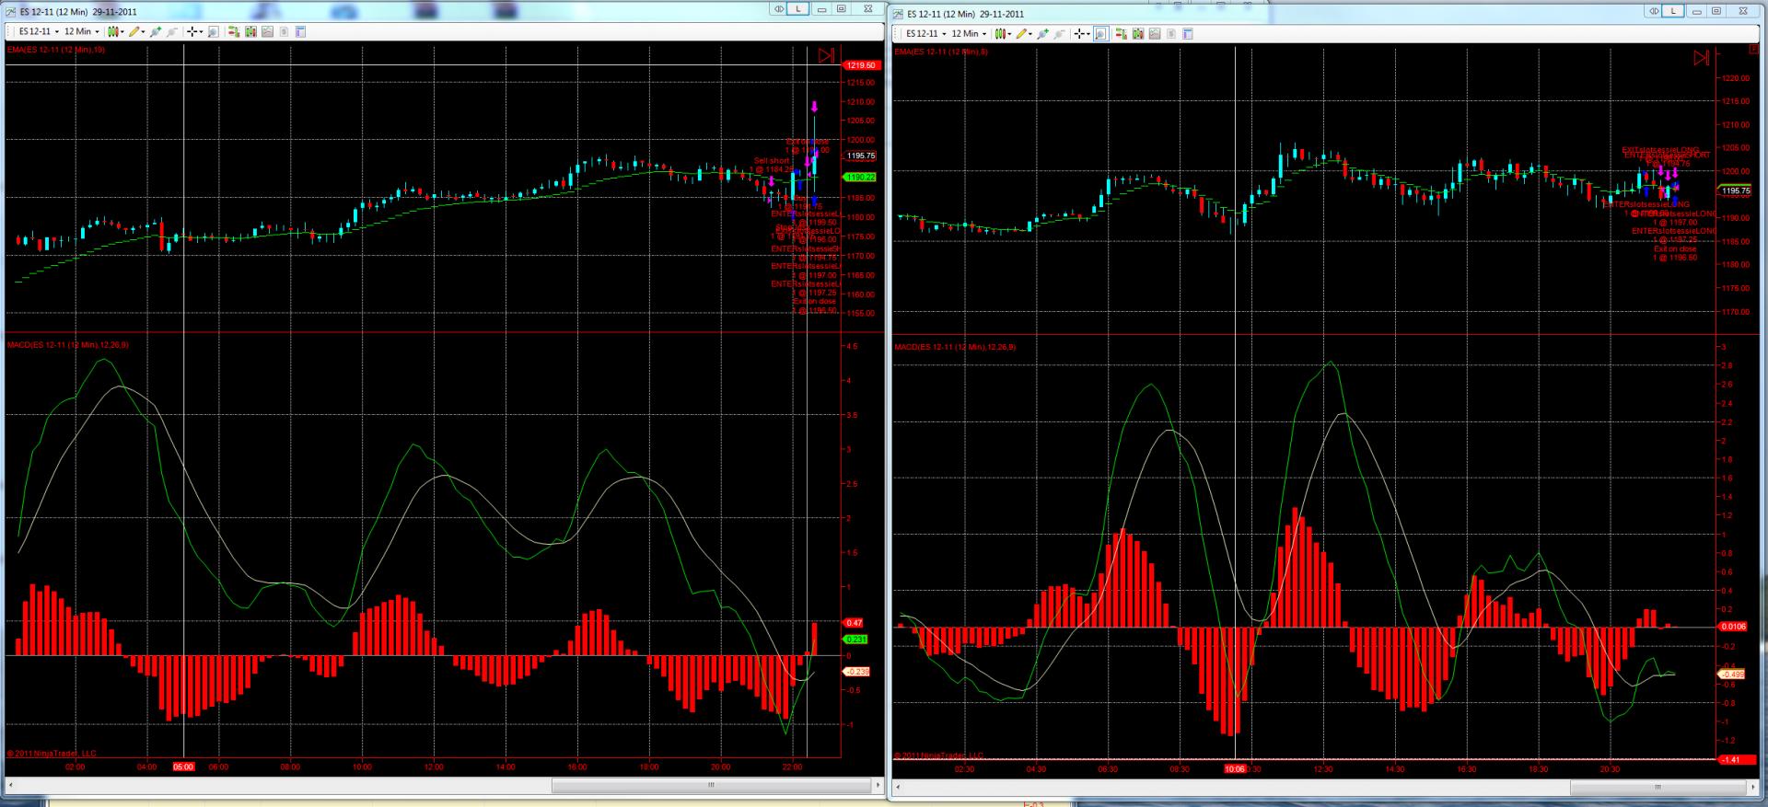Click the green 0.231 MACD value marker
Image resolution: width=1768 pixels, height=807 pixels.
[856, 639]
